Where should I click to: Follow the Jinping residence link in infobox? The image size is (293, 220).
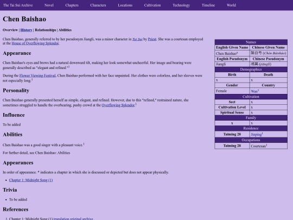click(256, 135)
